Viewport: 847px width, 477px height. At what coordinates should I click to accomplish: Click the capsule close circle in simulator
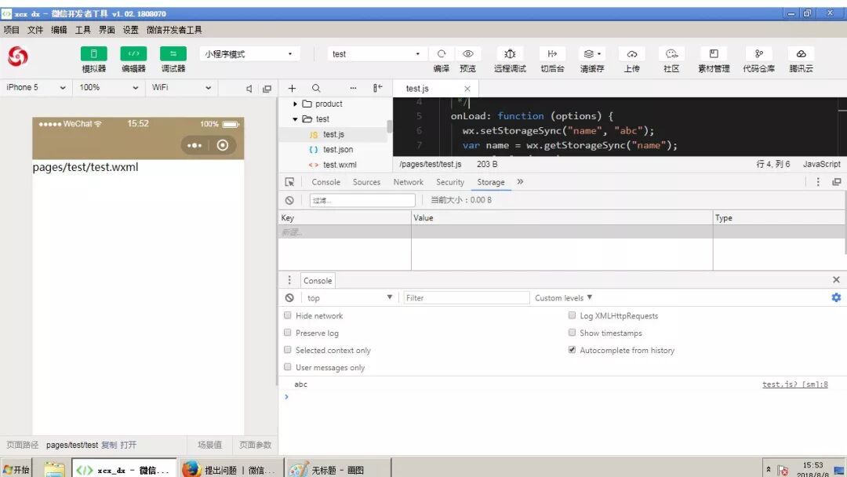click(x=222, y=145)
